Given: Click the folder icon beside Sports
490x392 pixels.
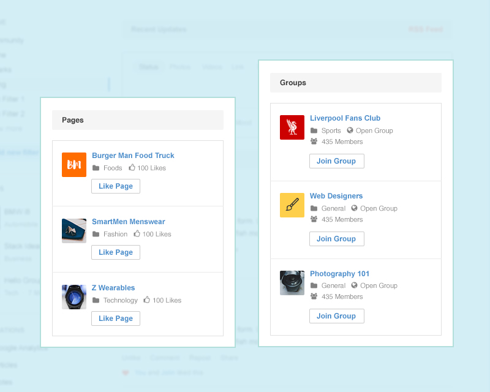Looking at the screenshot, I should [x=314, y=130].
